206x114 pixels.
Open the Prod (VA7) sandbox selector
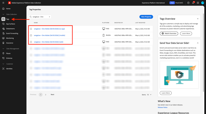pyautogui.click(x=176, y=3)
